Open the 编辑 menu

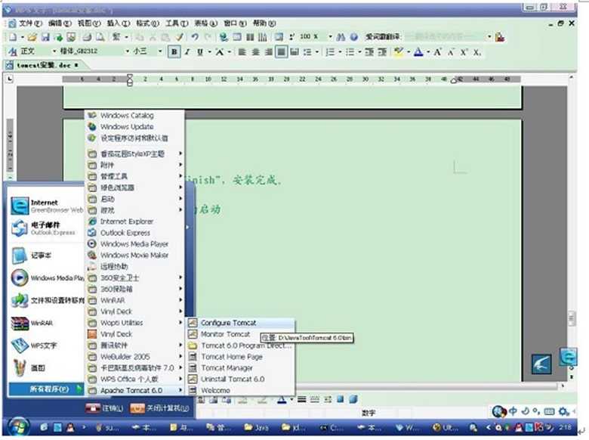click(x=60, y=23)
